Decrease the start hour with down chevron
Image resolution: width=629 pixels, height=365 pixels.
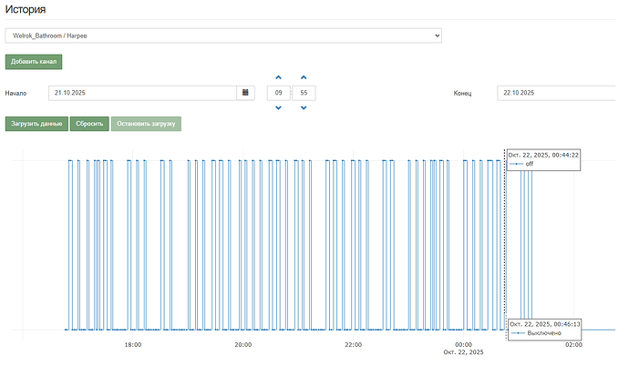pyautogui.click(x=279, y=108)
